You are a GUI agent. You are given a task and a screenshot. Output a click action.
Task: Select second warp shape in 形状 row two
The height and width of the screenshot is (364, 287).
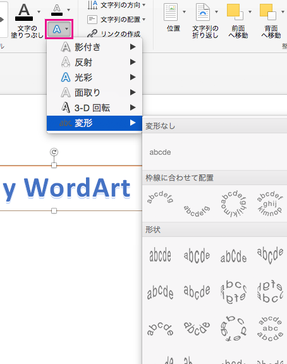197,292
